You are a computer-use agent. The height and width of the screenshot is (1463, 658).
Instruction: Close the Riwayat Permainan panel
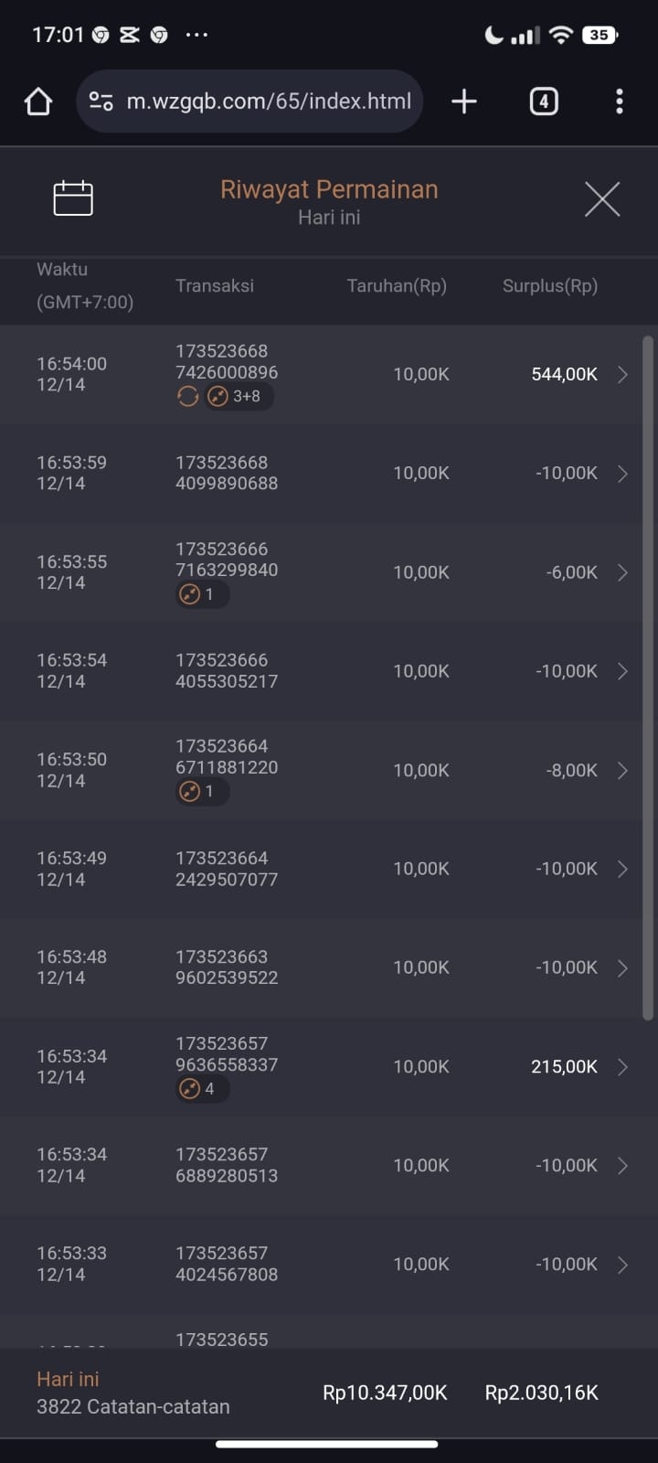coord(602,198)
